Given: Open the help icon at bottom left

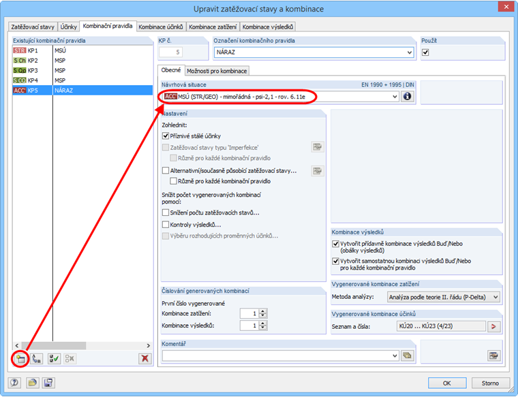Looking at the screenshot, I should click(x=14, y=383).
